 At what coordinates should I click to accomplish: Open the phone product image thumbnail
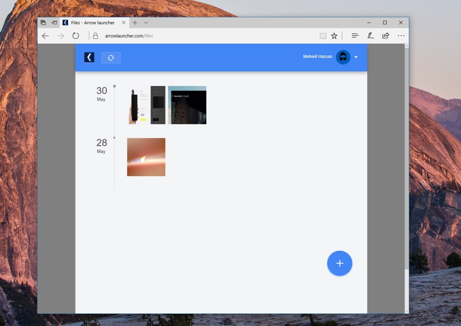[146, 105]
